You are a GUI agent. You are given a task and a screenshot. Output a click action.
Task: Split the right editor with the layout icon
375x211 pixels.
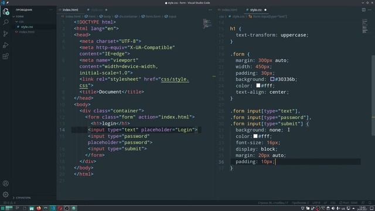coord(363,10)
